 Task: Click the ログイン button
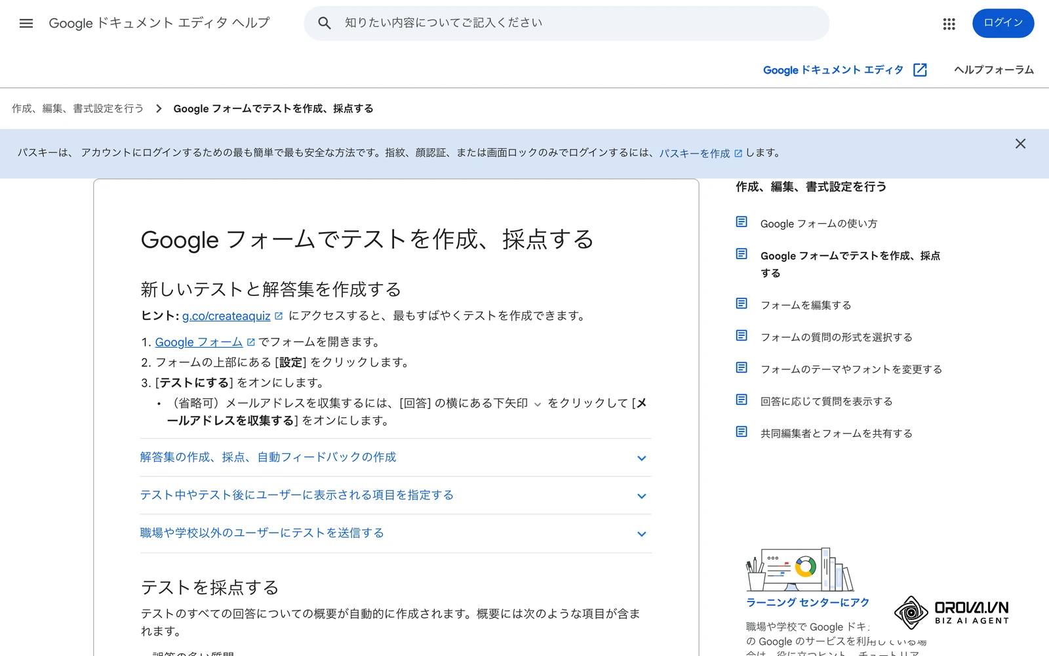[1003, 23]
